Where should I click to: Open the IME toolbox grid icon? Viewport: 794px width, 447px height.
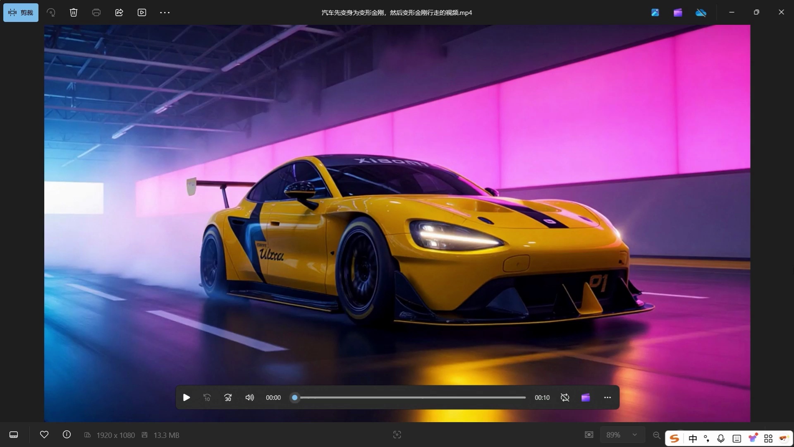click(x=768, y=438)
